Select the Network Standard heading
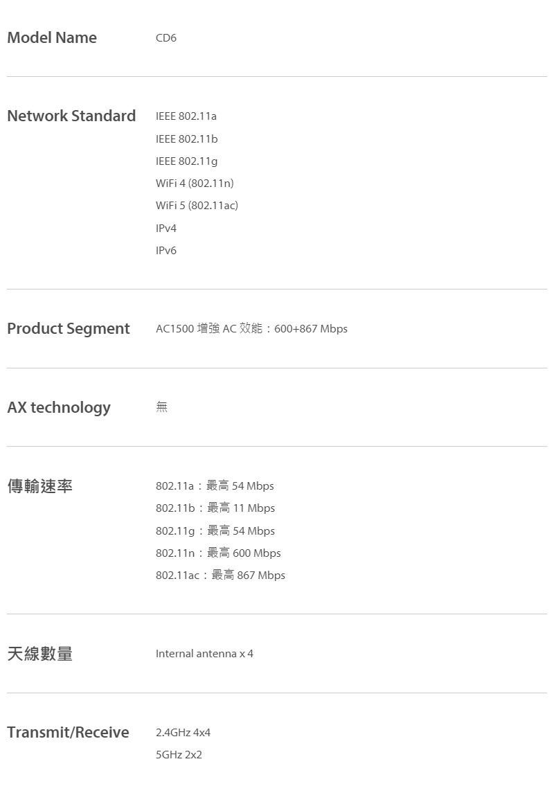Image resolution: width=554 pixels, height=793 pixels. pyautogui.click(x=71, y=116)
